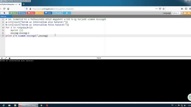Click the green floating chat icon at right edge

(x=190, y=97)
